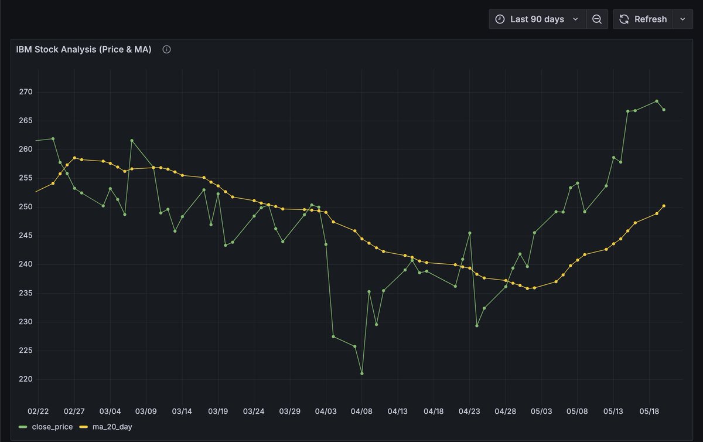703x442 pixels.
Task: Click the 265 y-axis label
Action: 26,121
